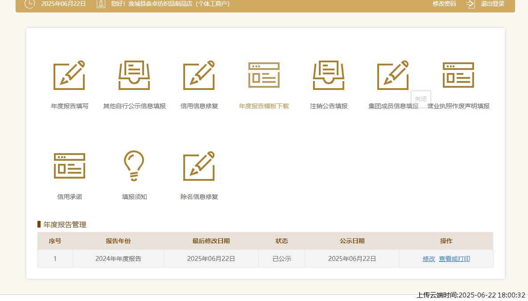
Task: Click the 其他自行公示信息填报 label
Action: pos(134,106)
